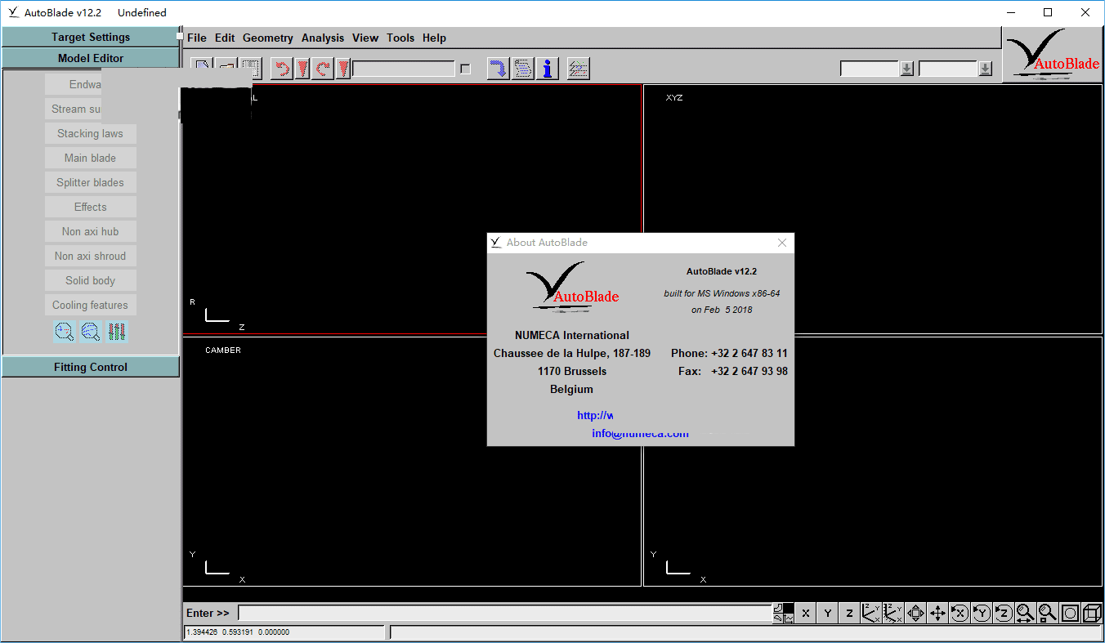Click the Main blade button
This screenshot has height=643, width=1105.
91,158
